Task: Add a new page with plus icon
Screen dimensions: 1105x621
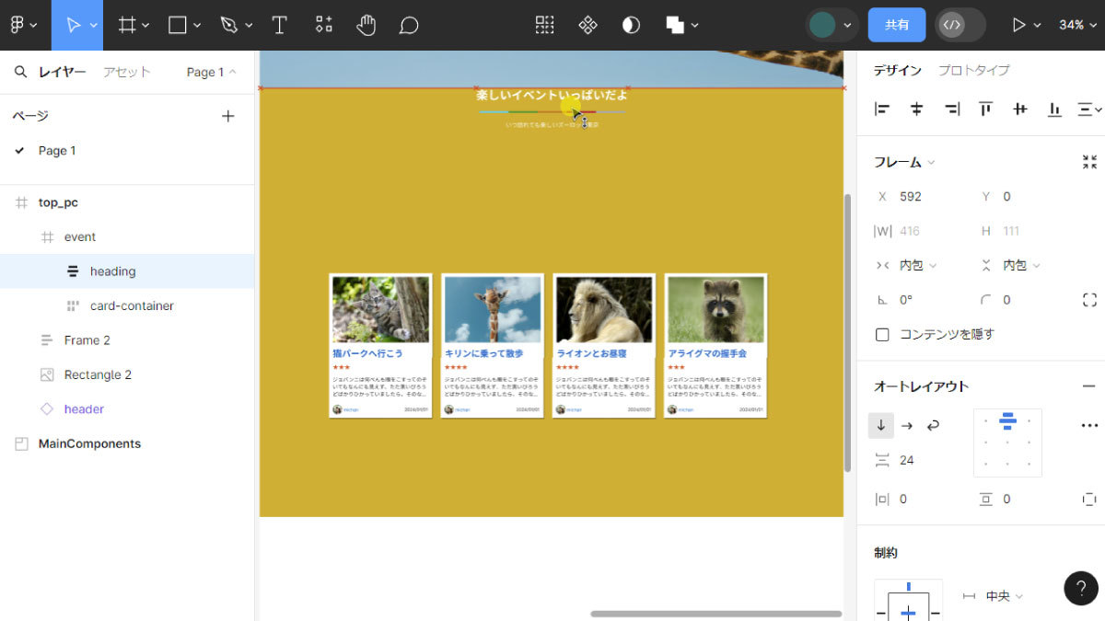Action: point(228,116)
